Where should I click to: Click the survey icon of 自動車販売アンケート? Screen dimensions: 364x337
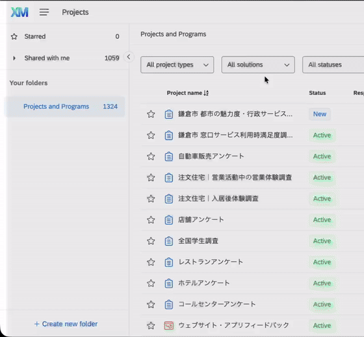click(169, 156)
